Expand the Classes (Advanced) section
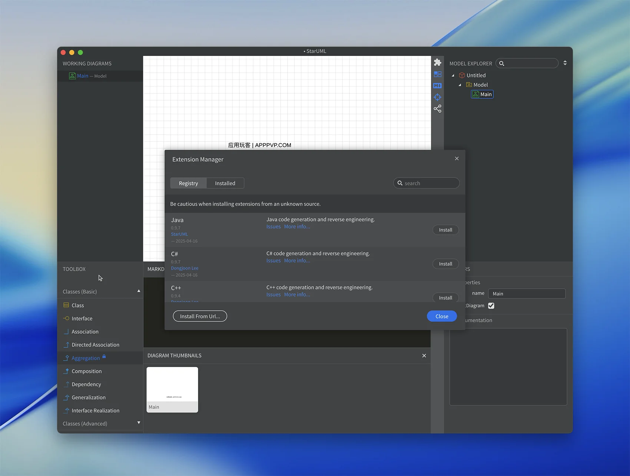Screen dimensions: 630x476 tap(139, 423)
